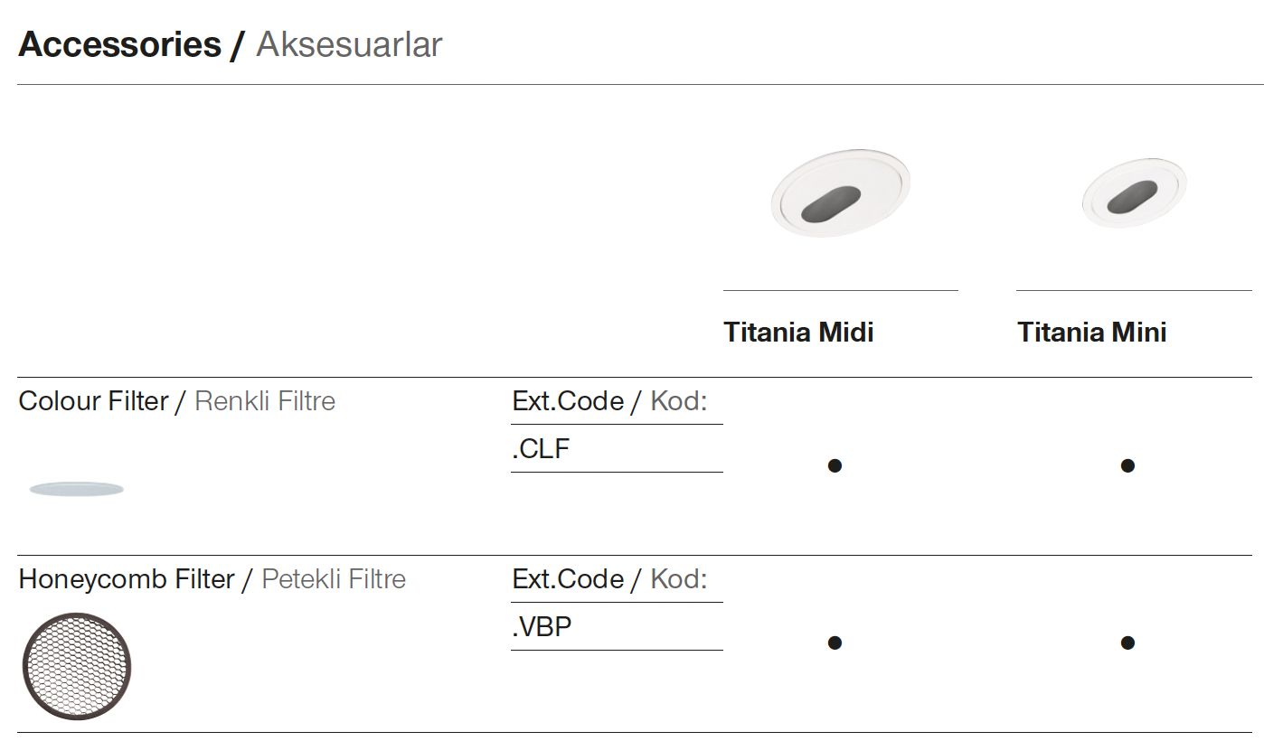Click the Honeycomb Filter mesh image
Screen dimensions: 1264x741
pyautogui.click(x=77, y=666)
